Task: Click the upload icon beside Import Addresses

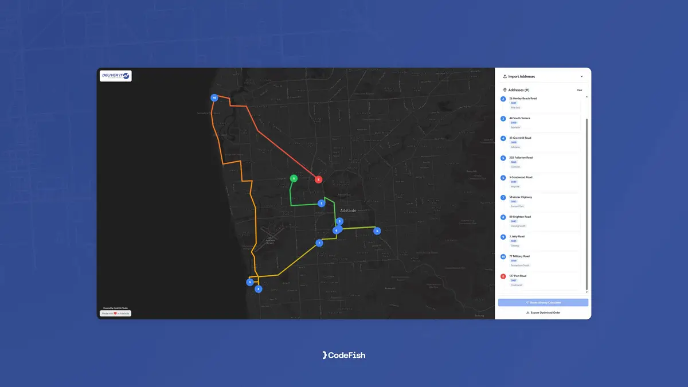Action: tap(505, 76)
